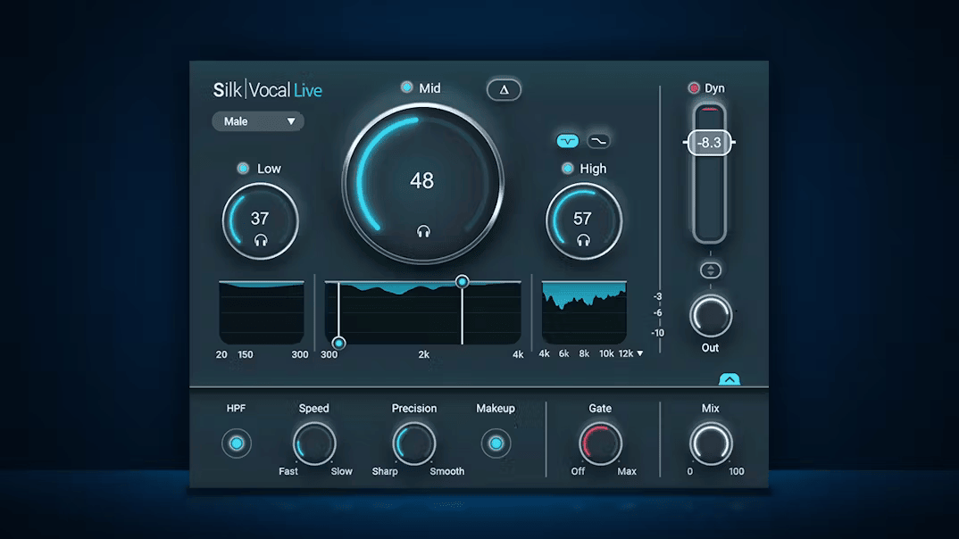Click the delta listen button

pyautogui.click(x=504, y=90)
